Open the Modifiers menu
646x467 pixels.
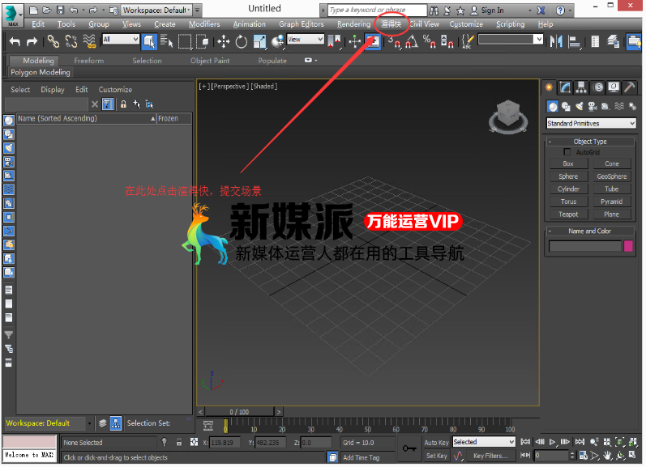(204, 24)
